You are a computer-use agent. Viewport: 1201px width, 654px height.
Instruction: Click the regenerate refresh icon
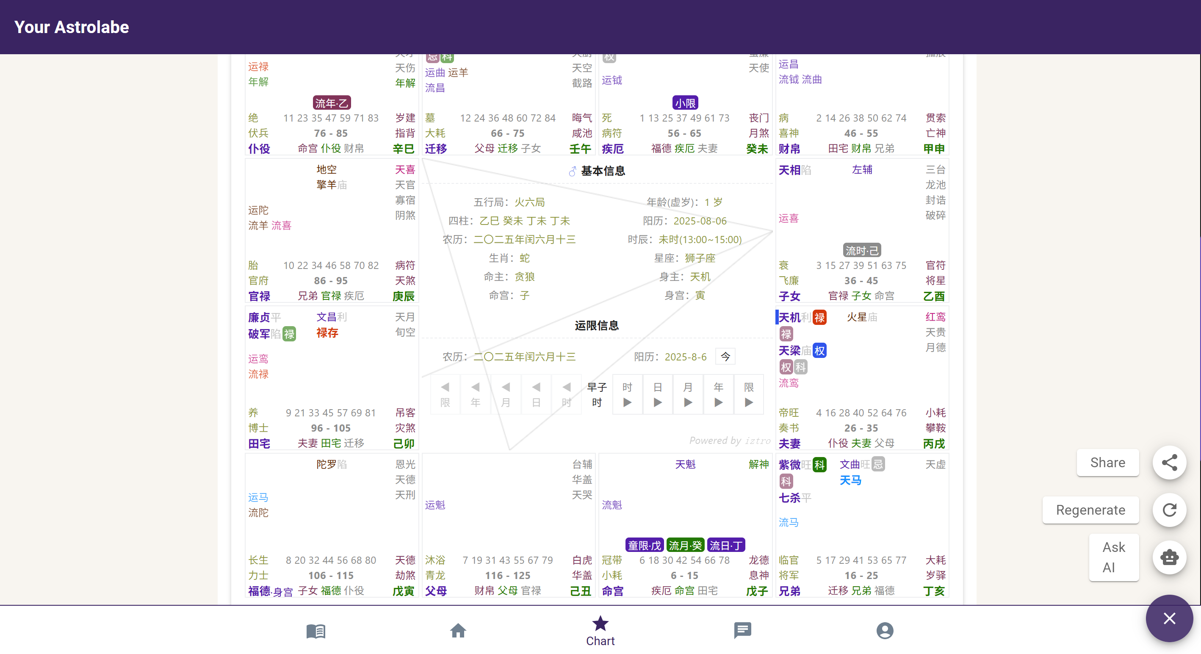(x=1169, y=510)
